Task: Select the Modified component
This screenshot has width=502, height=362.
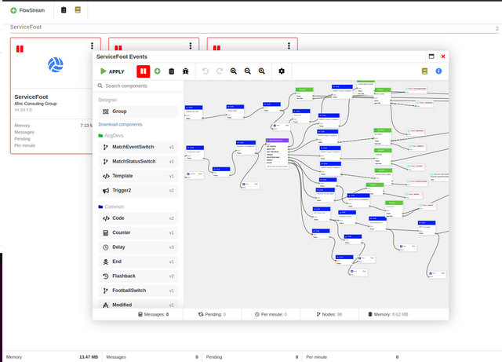Action: 138,304
